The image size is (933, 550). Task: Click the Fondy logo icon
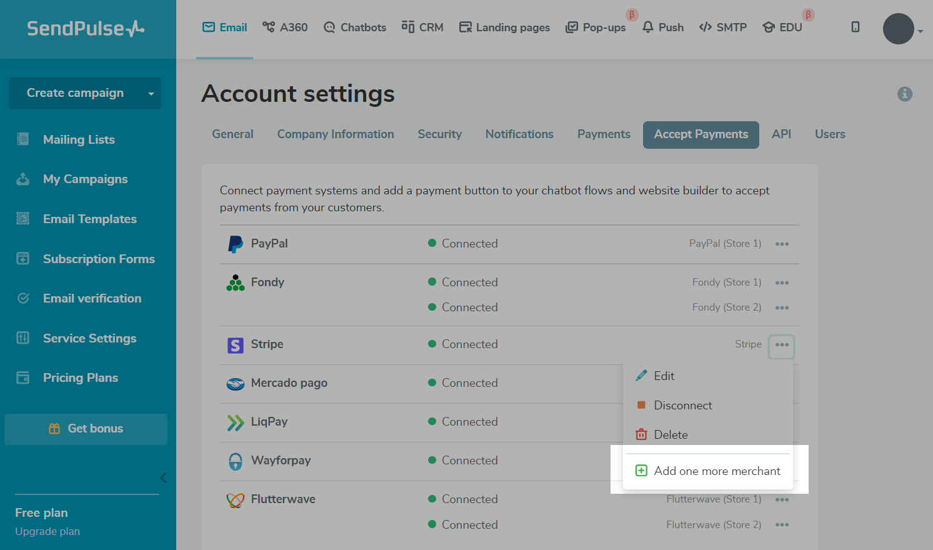[x=235, y=283]
